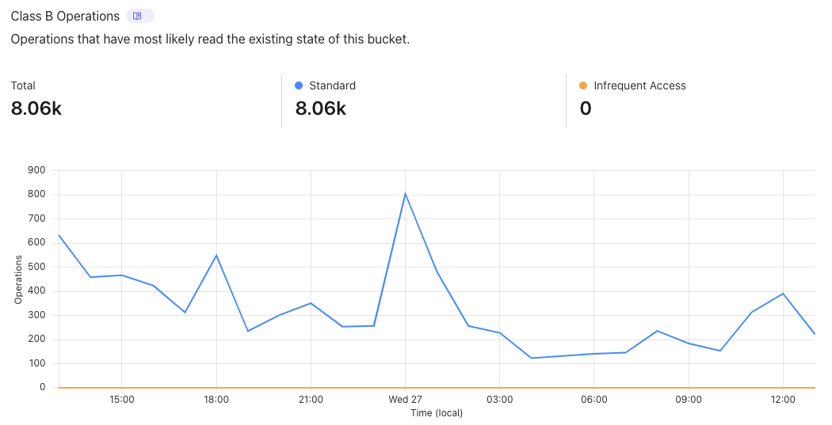
Task: Click the 15:00 time axis label
Action: click(x=122, y=400)
